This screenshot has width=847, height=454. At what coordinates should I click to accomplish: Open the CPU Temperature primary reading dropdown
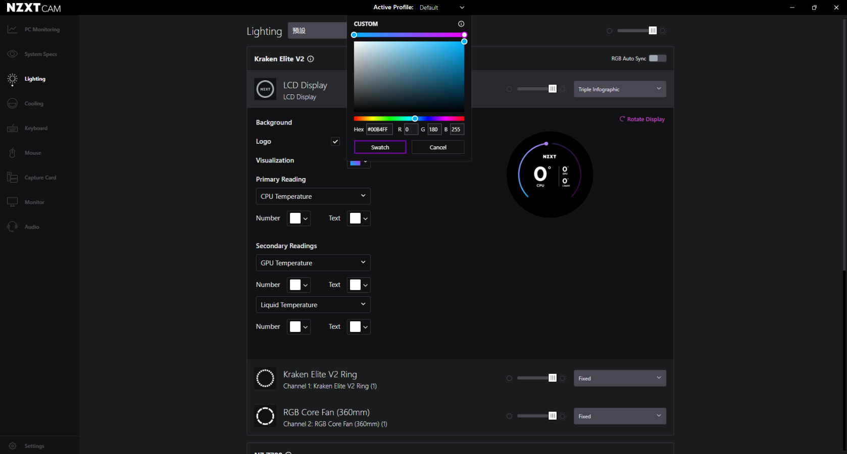pos(313,196)
